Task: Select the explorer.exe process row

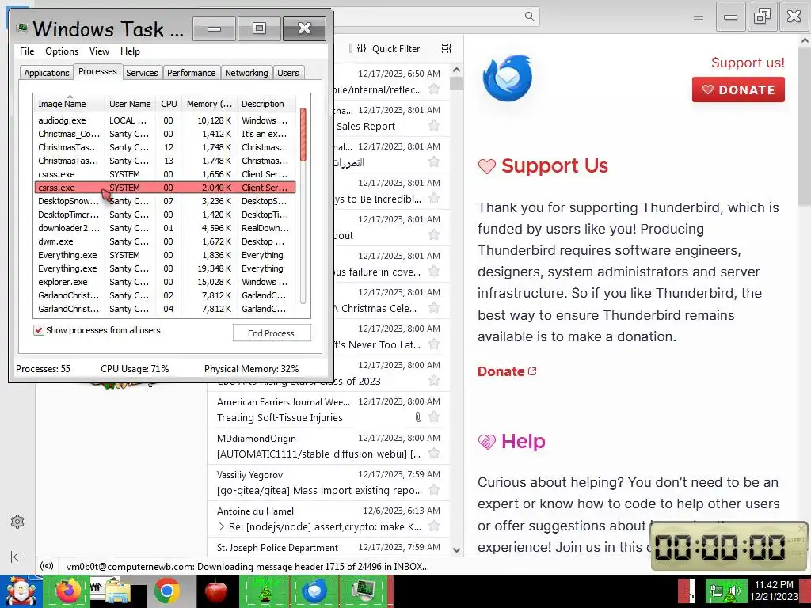Action: point(165,282)
